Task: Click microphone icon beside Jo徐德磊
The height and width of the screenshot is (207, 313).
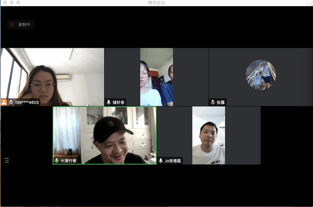Action: [161, 160]
